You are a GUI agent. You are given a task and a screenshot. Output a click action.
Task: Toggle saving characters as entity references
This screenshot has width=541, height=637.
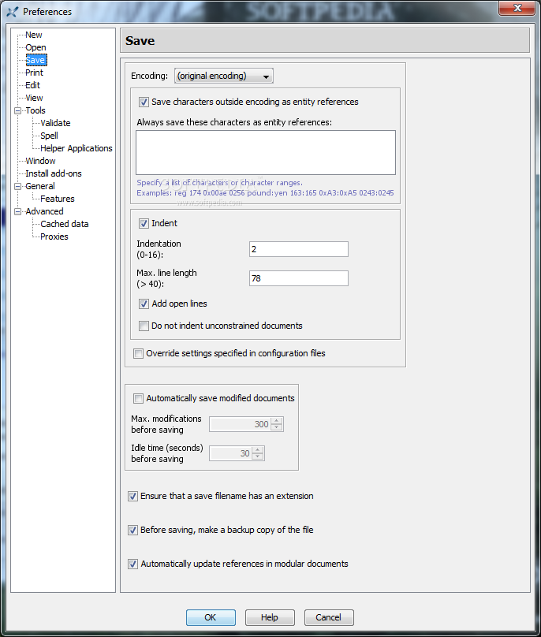tap(144, 102)
